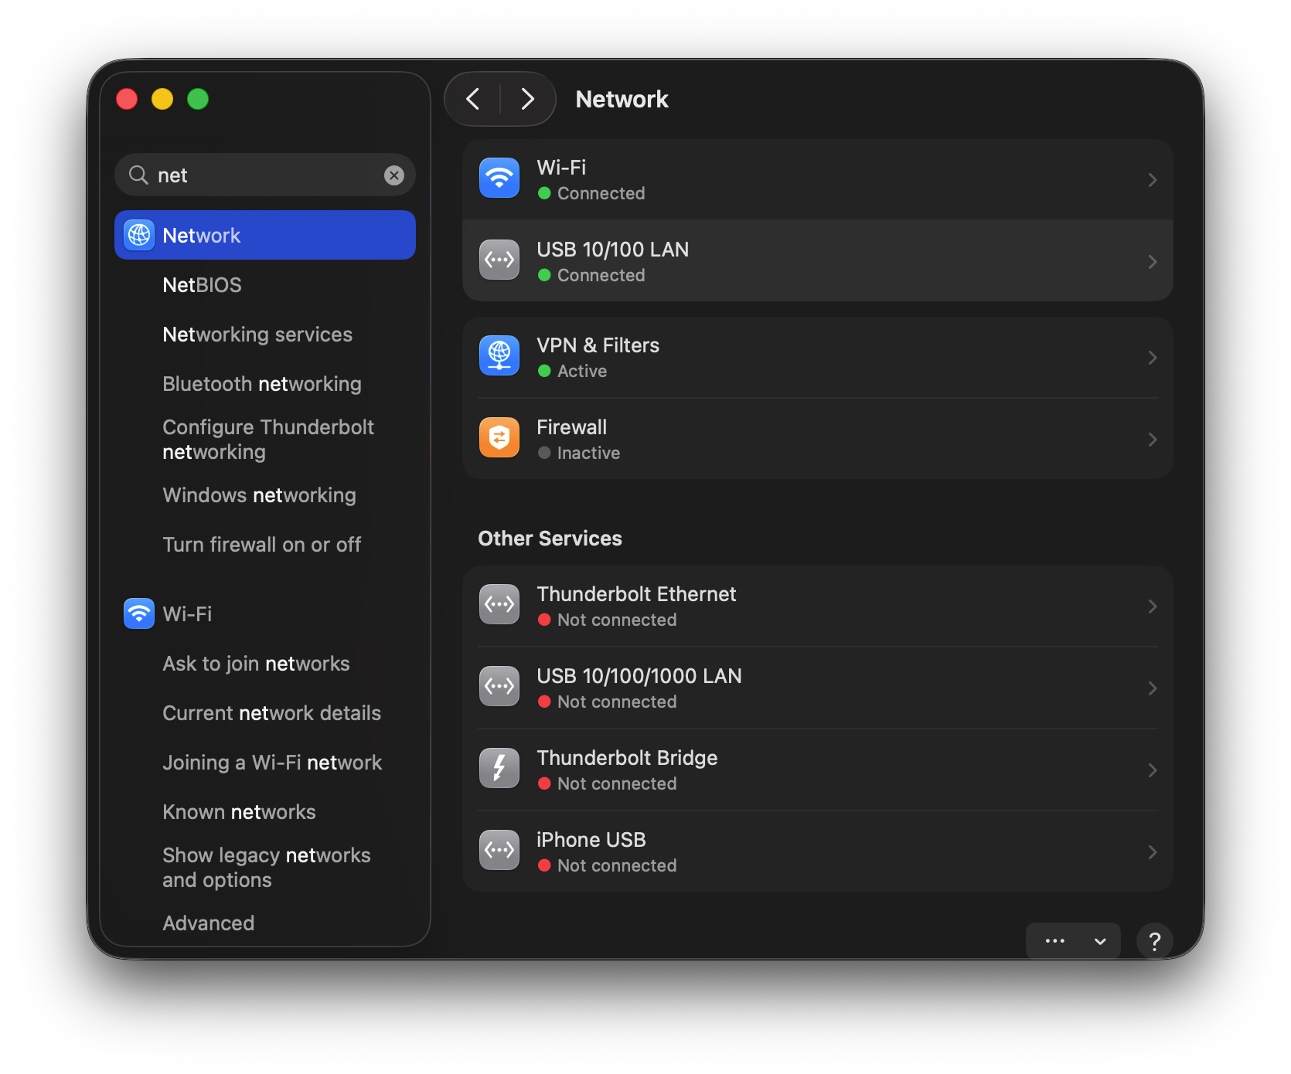
Task: Click the Wi-Fi icon in the network list
Action: coord(499,178)
